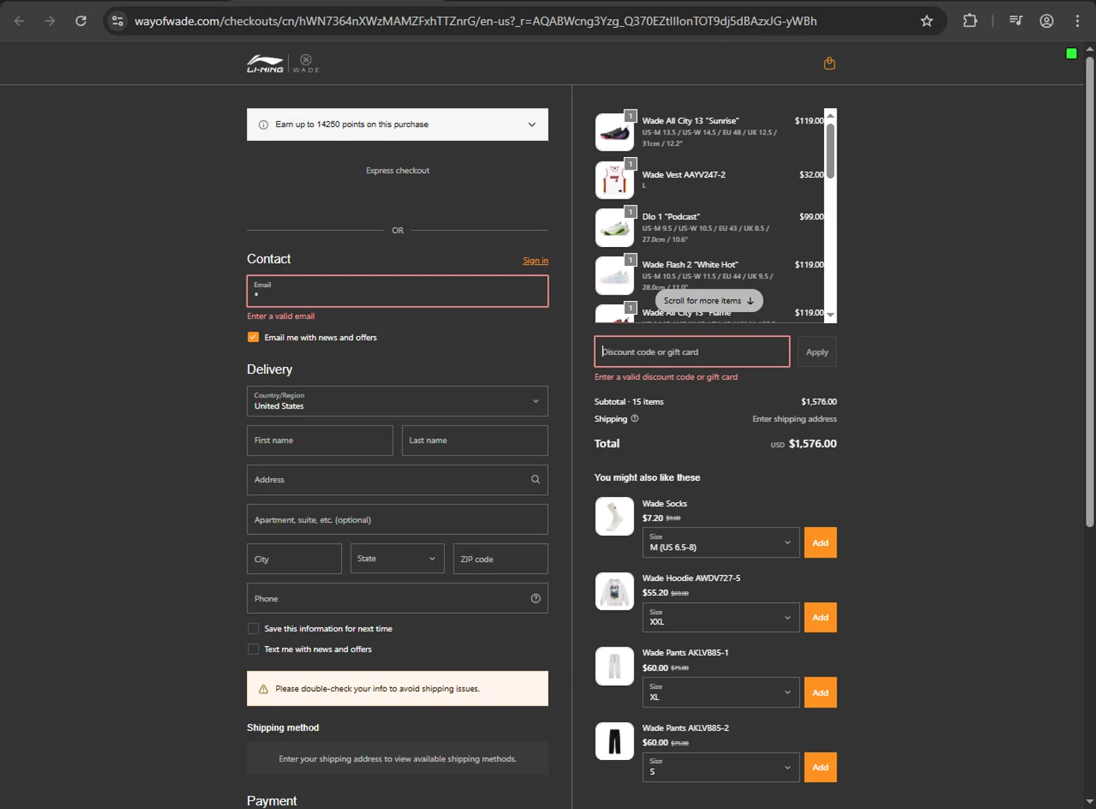The width and height of the screenshot is (1096, 809).
Task: Bookmark this page with the star icon
Action: (x=926, y=21)
